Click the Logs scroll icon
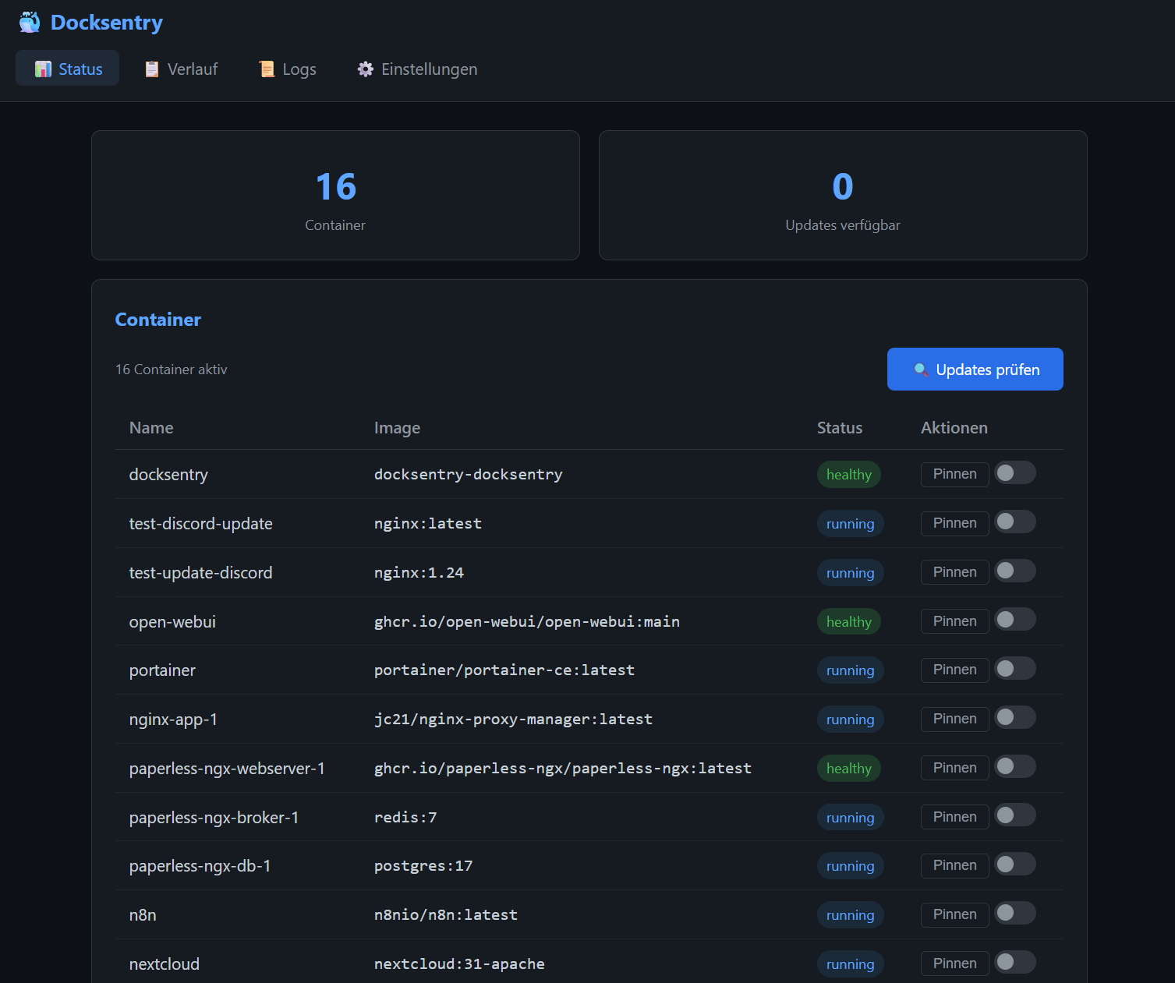Image resolution: width=1175 pixels, height=983 pixels. point(267,69)
